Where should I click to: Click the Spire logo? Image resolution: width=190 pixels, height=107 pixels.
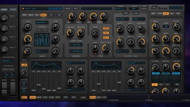click(159, 8)
